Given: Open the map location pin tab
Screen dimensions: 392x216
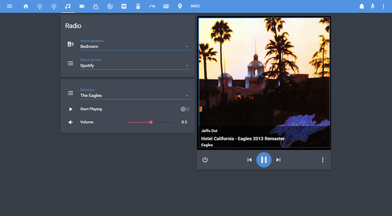Looking at the screenshot, I should [180, 6].
